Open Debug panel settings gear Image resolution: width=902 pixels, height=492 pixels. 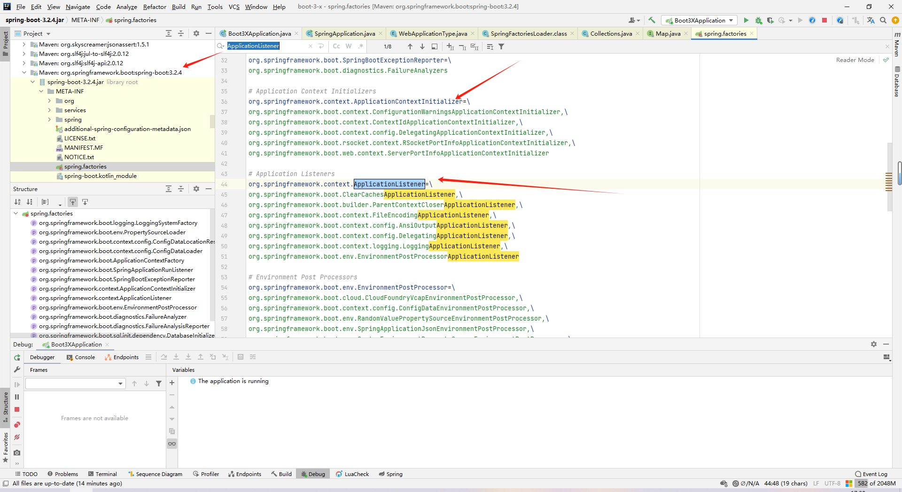pyautogui.click(x=874, y=344)
